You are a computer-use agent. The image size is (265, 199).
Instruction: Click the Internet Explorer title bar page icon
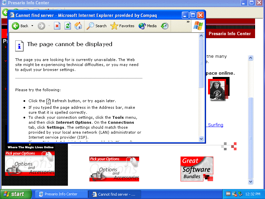pos(12,15)
